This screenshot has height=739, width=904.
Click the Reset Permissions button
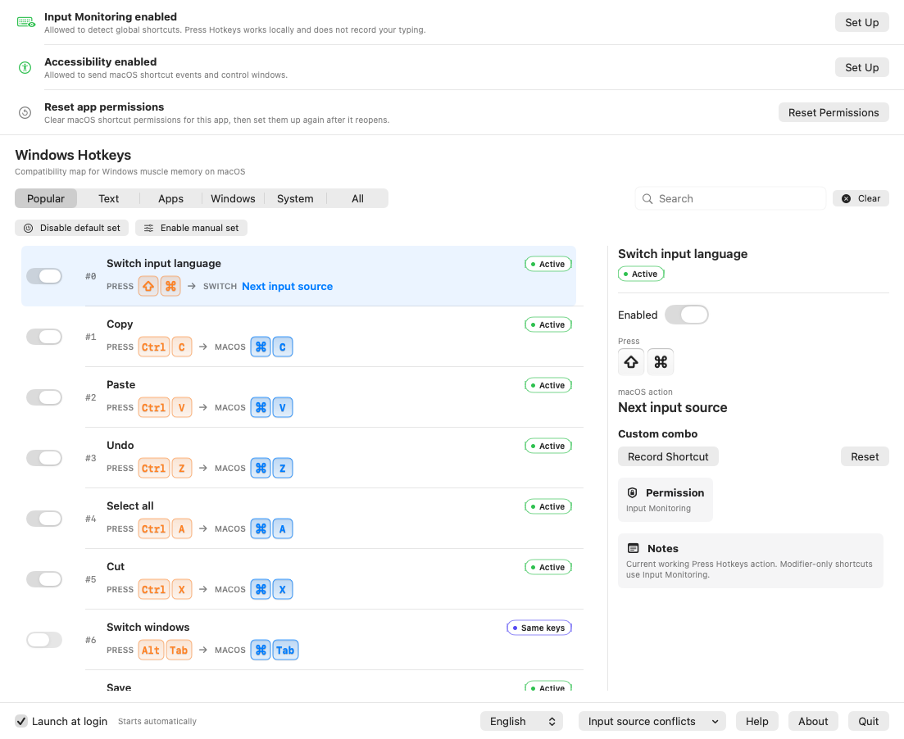pos(834,112)
